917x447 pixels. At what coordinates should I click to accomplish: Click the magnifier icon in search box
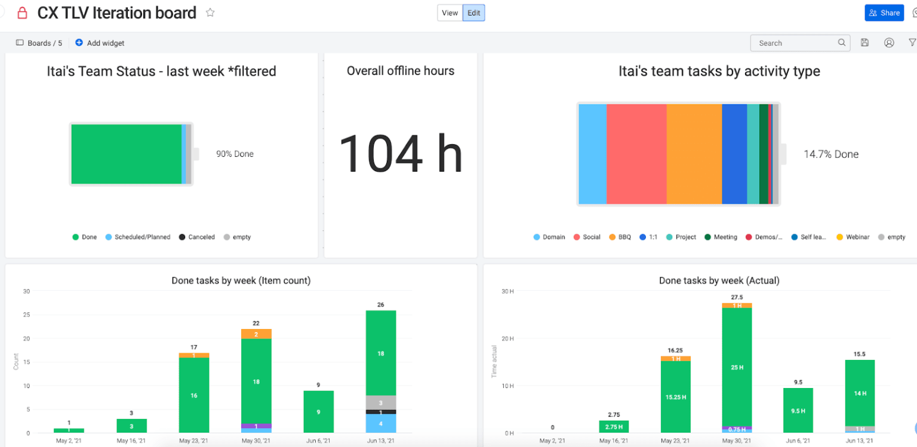(x=842, y=43)
